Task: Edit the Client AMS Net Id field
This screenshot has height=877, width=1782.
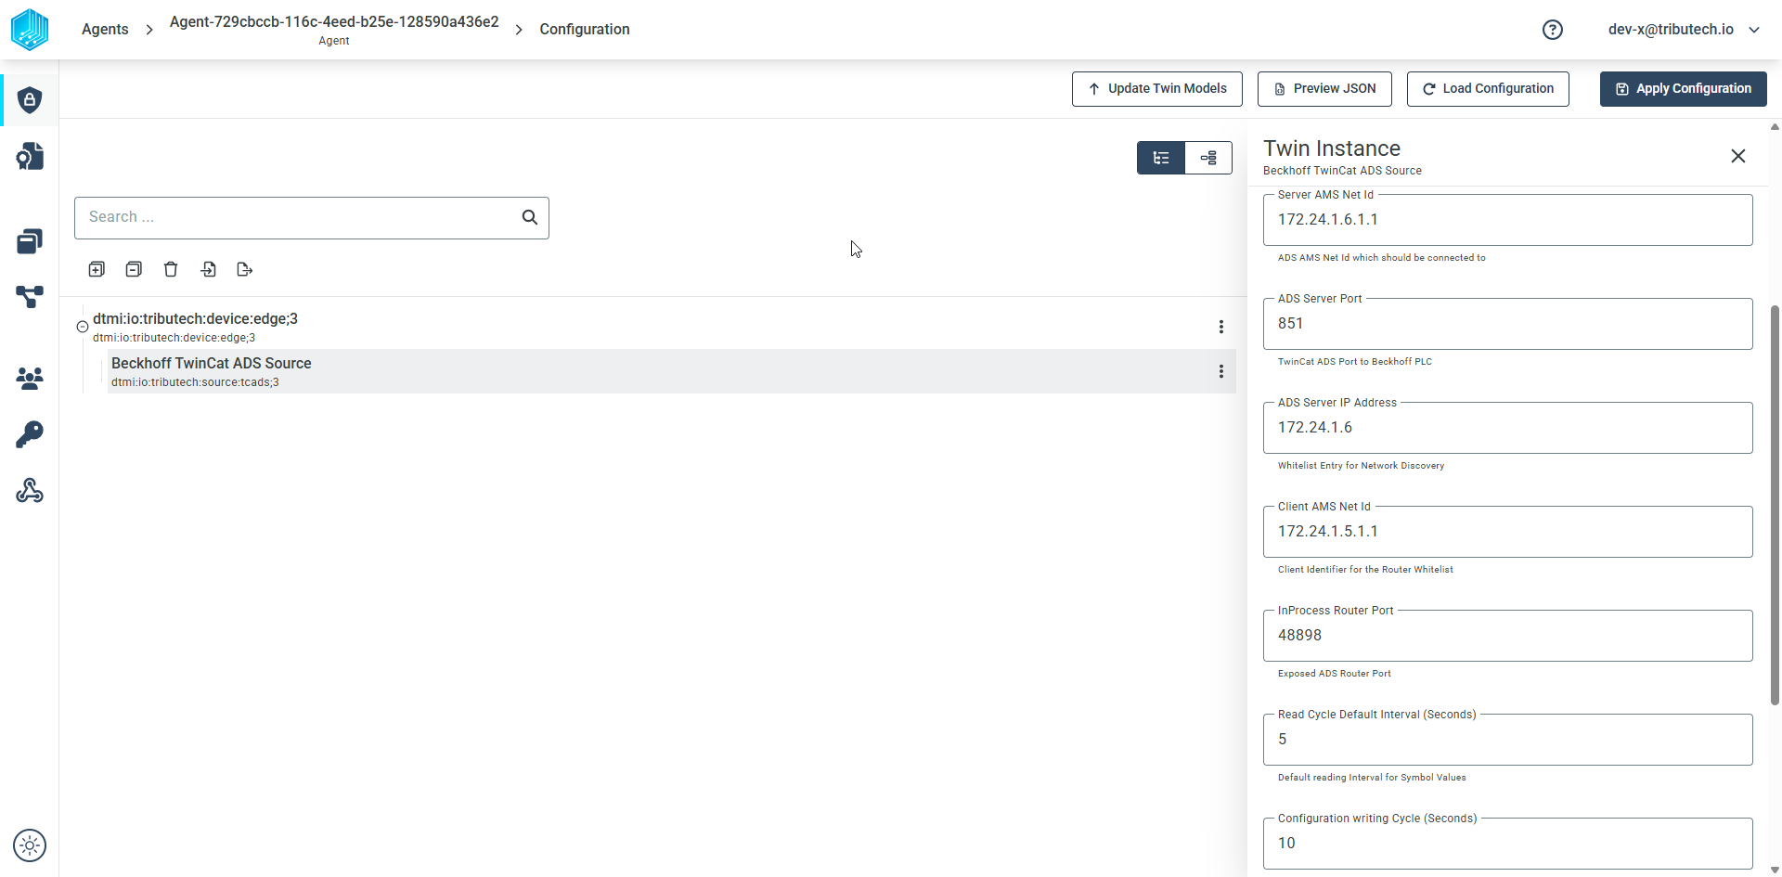Action: (1508, 532)
